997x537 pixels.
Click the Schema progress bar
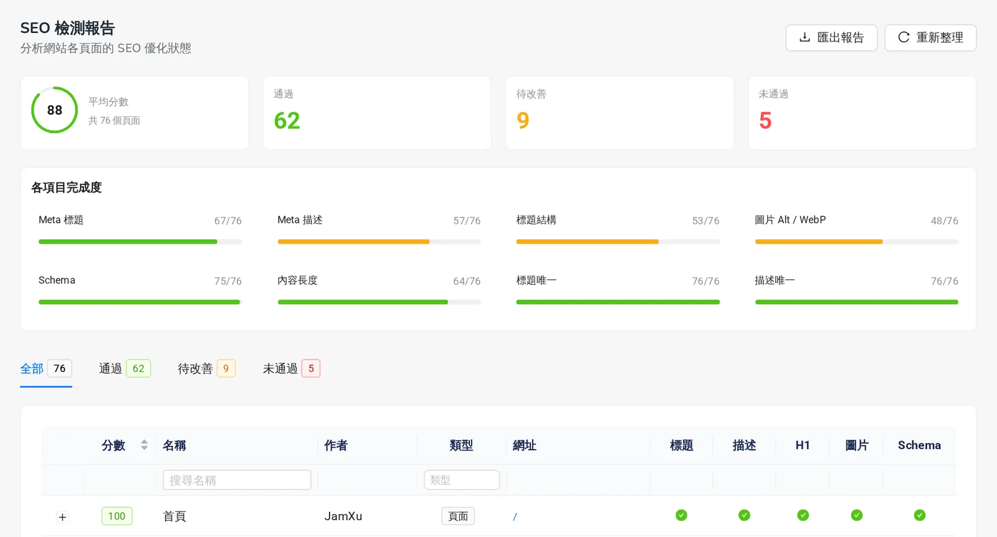click(140, 302)
